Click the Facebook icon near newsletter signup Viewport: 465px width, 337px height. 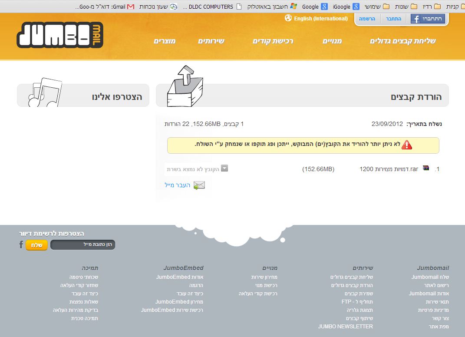pos(21,245)
